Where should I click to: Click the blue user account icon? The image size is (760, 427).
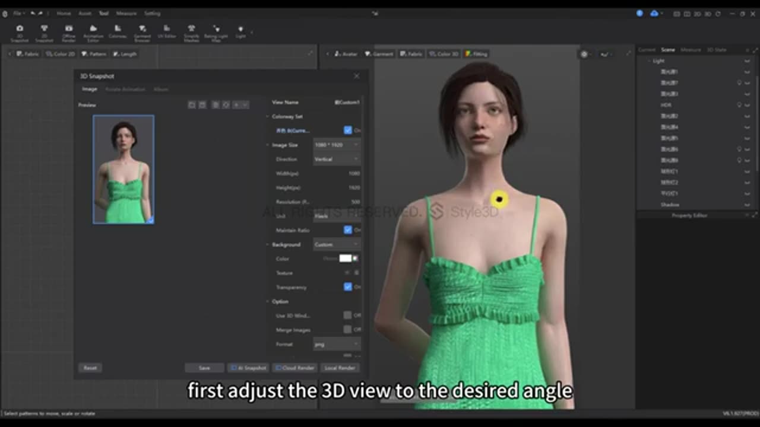639,13
